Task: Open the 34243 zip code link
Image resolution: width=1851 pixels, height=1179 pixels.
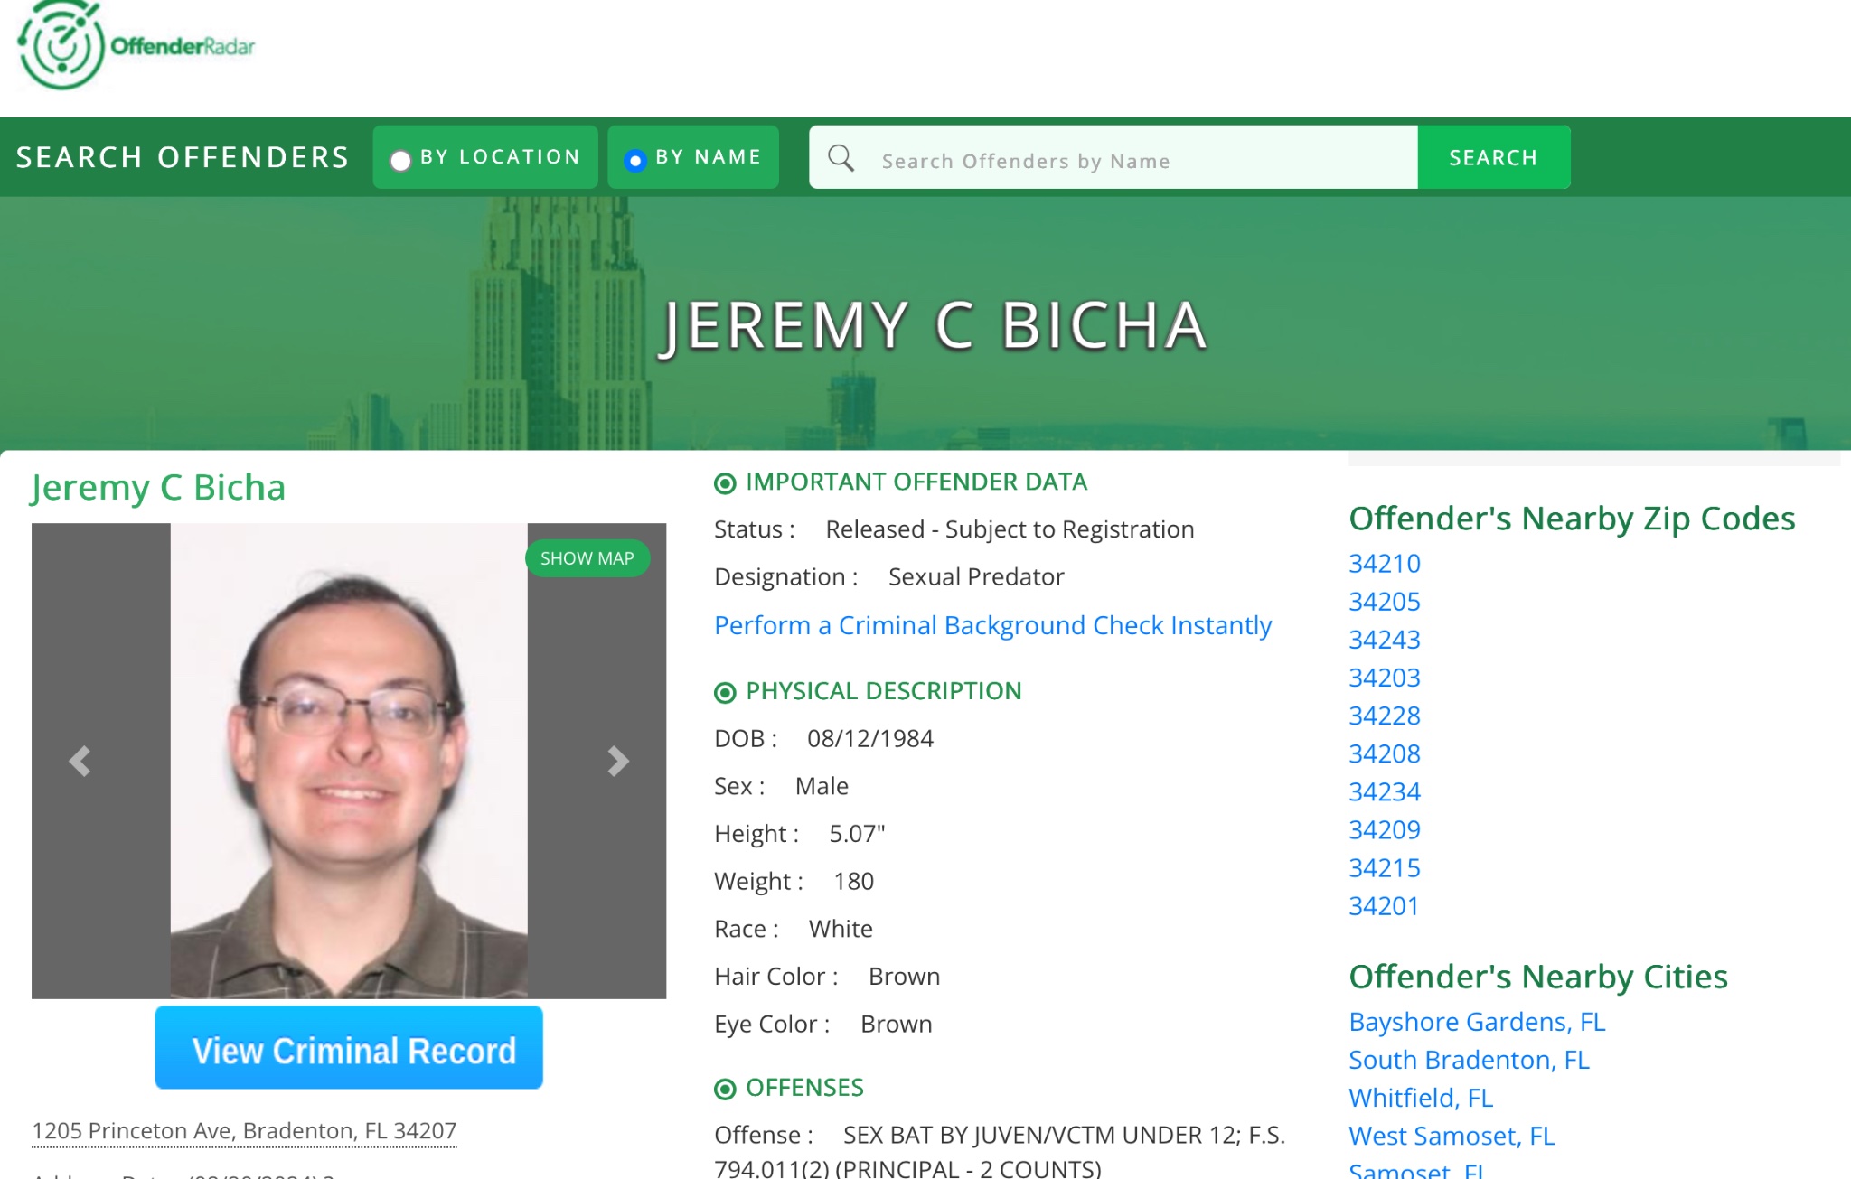Action: click(x=1385, y=640)
